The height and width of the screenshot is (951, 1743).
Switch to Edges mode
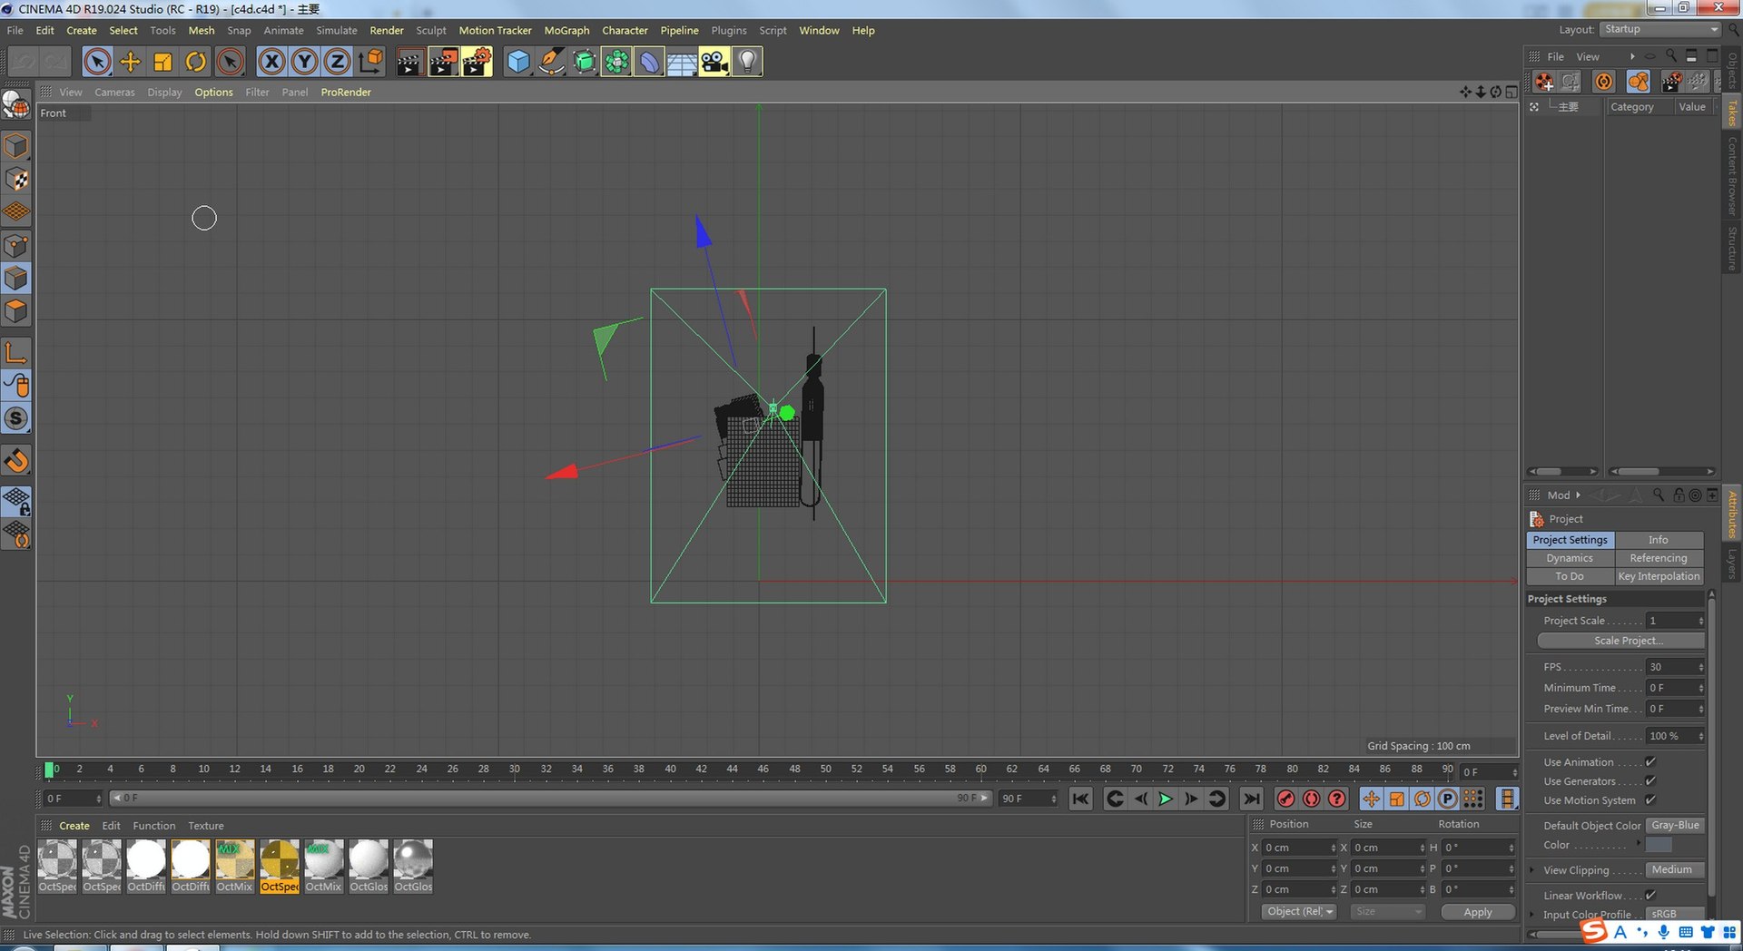[16, 278]
